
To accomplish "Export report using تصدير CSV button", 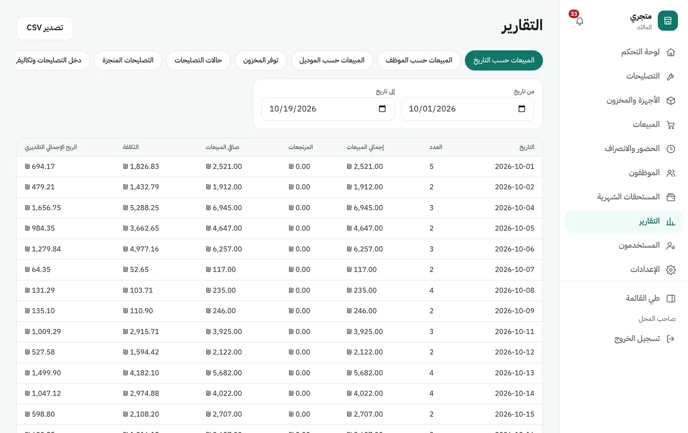I will point(45,28).
